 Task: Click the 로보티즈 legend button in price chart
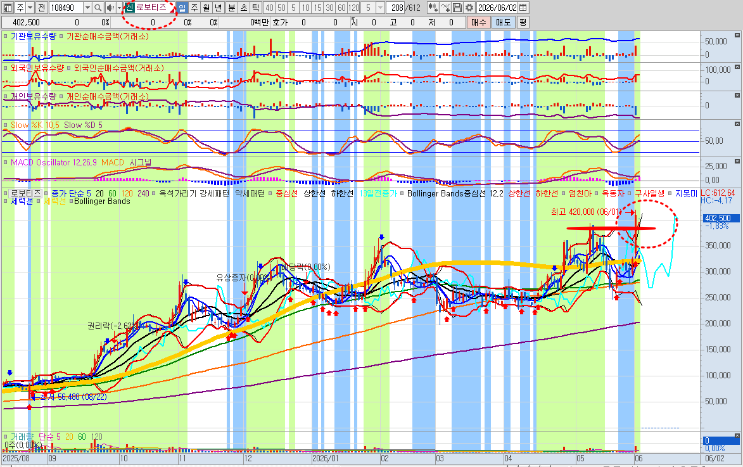click(26, 193)
